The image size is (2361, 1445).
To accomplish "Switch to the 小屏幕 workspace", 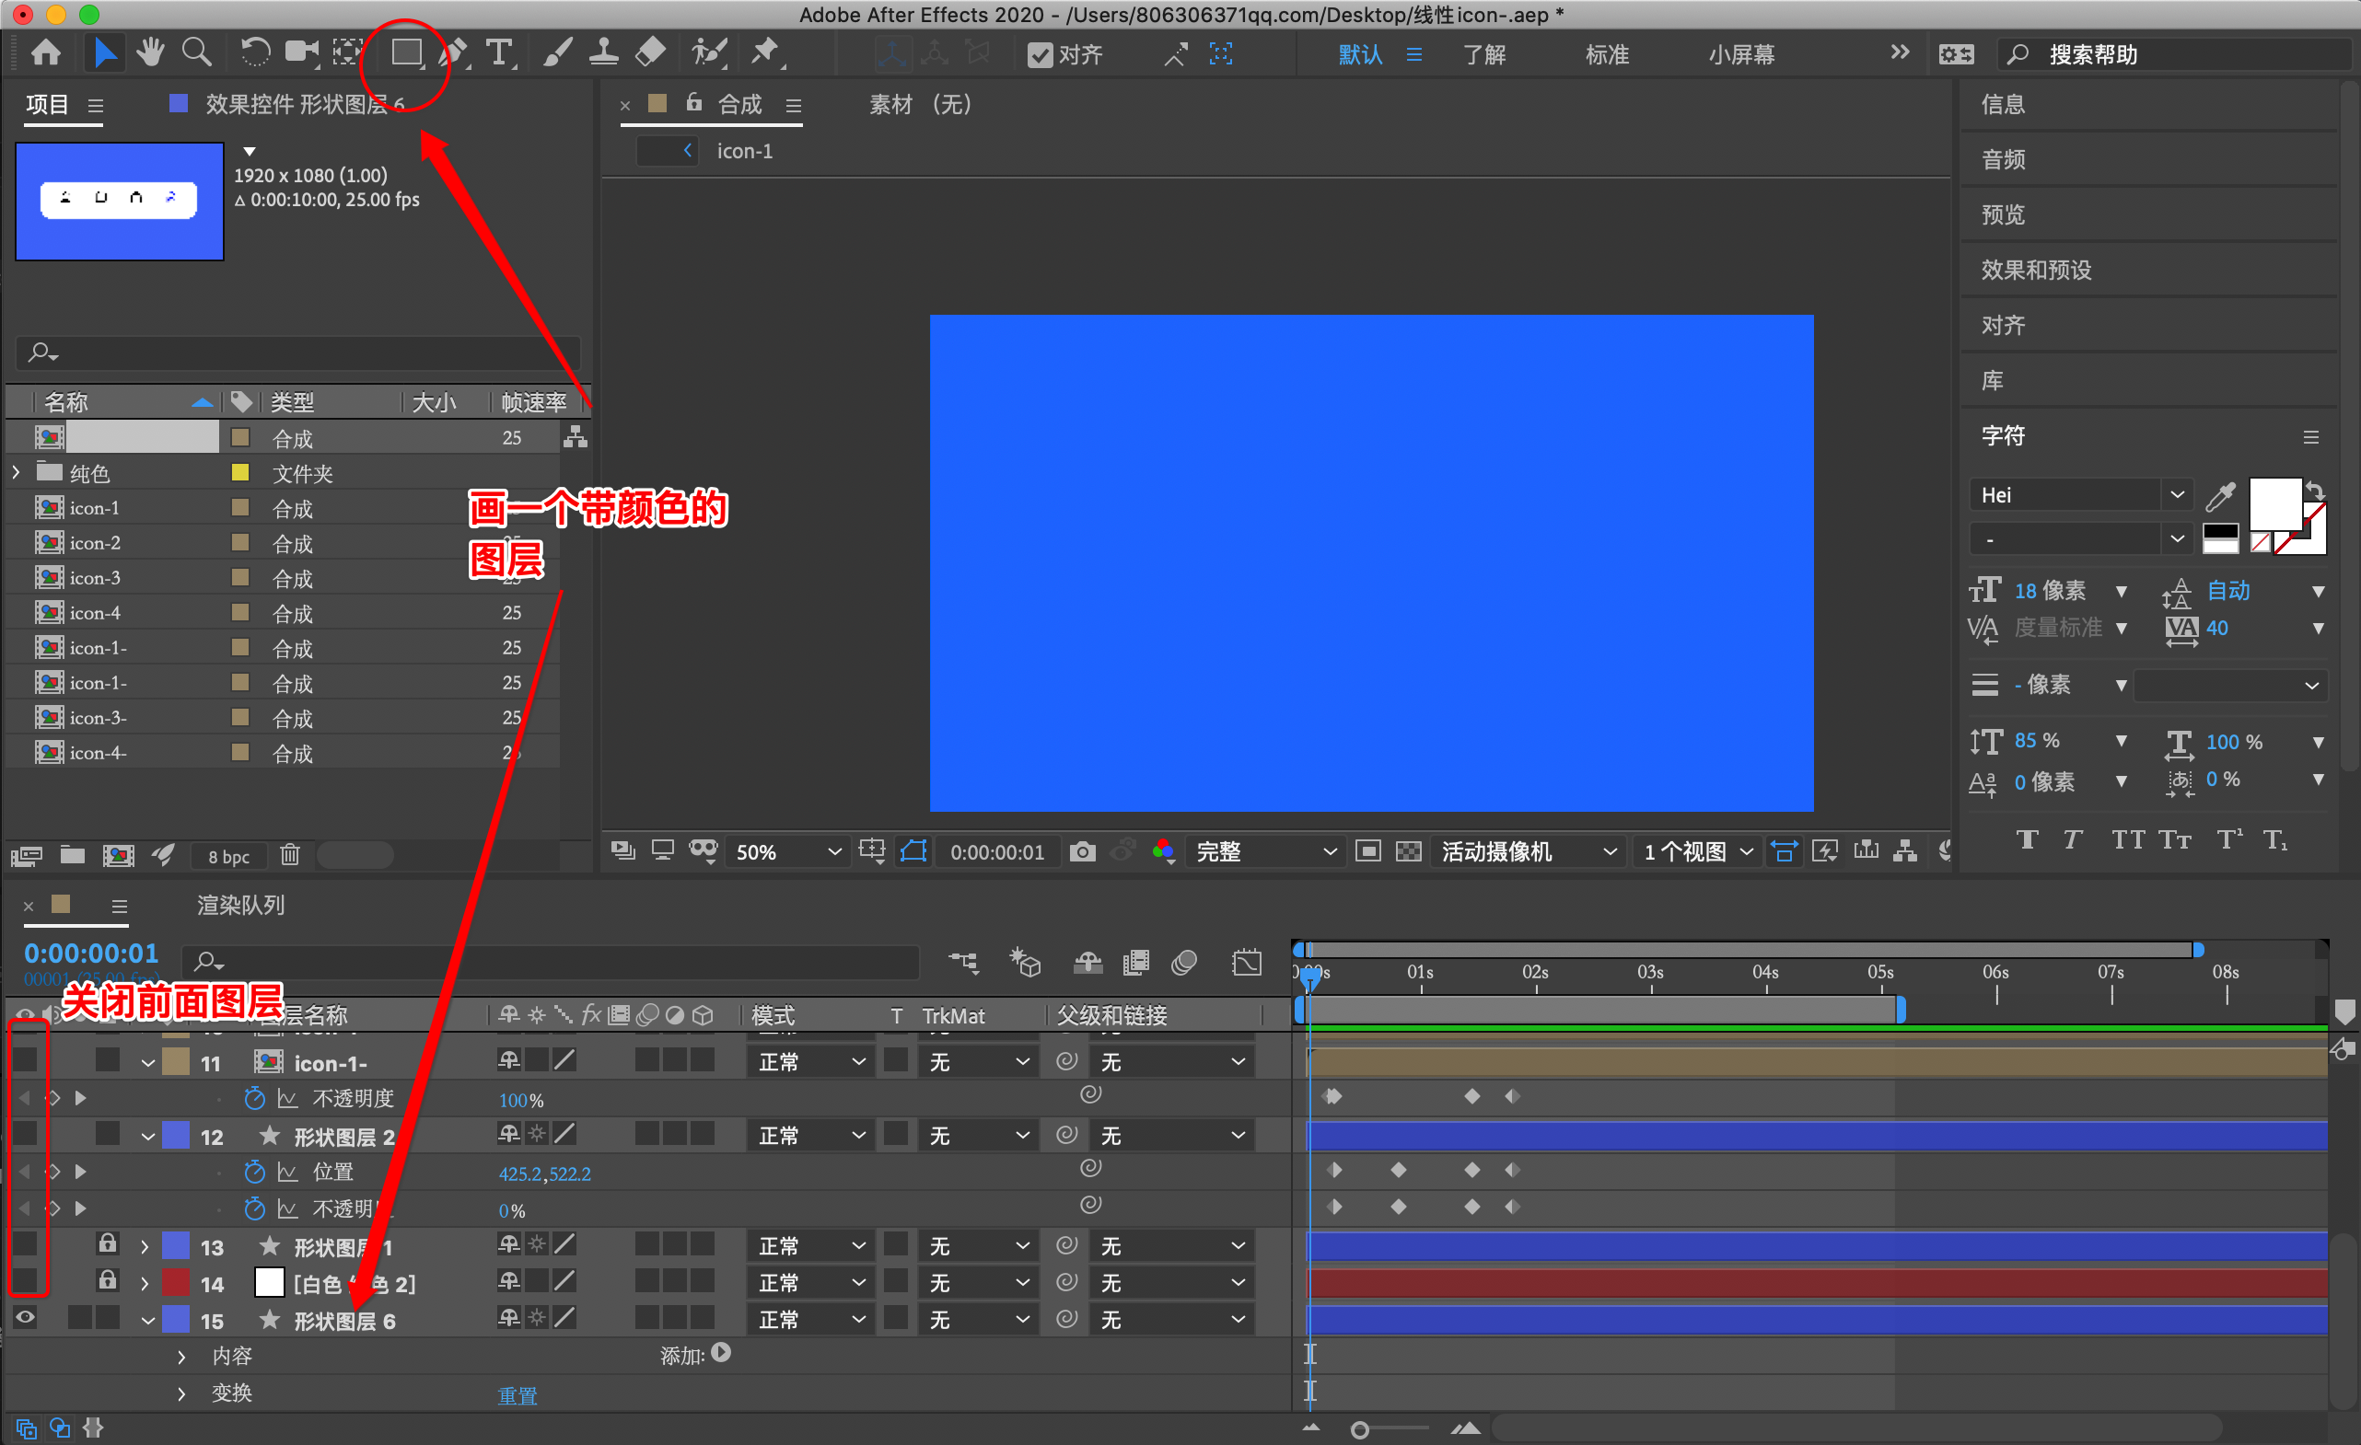I will pos(1741,54).
